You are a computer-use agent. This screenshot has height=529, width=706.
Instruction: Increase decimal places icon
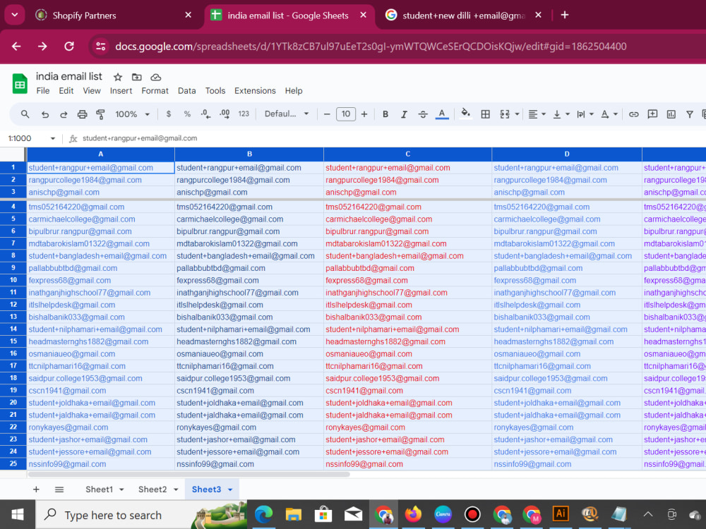(225, 114)
